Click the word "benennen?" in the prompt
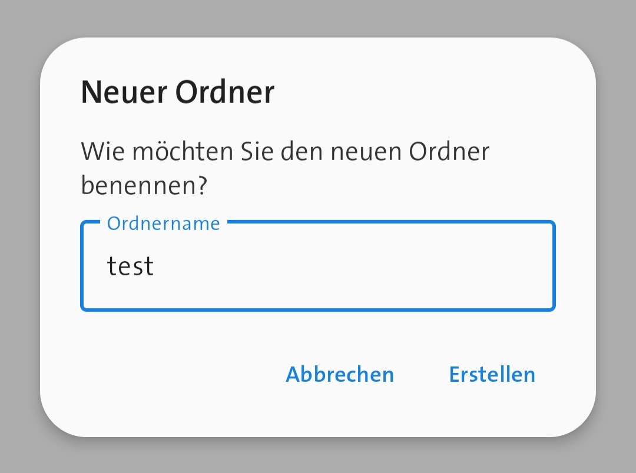Screen dimensions: 636x473 144,185
